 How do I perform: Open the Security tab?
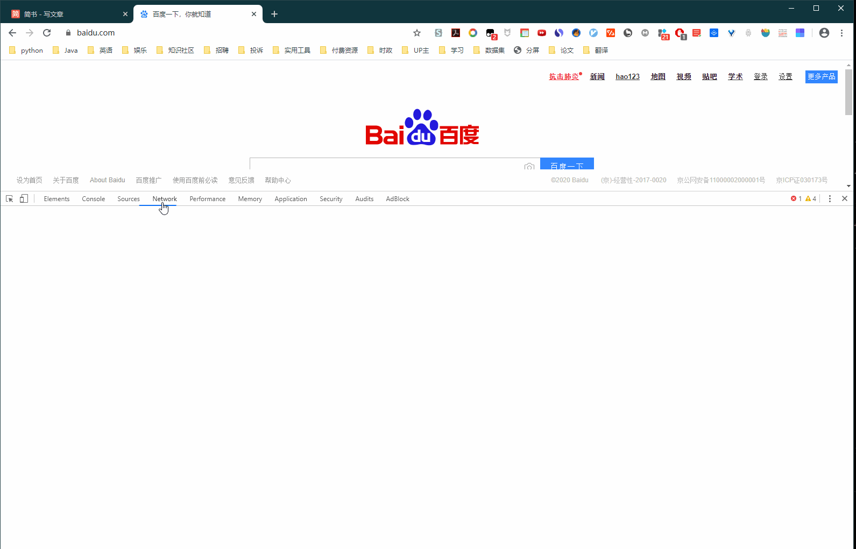(x=331, y=199)
